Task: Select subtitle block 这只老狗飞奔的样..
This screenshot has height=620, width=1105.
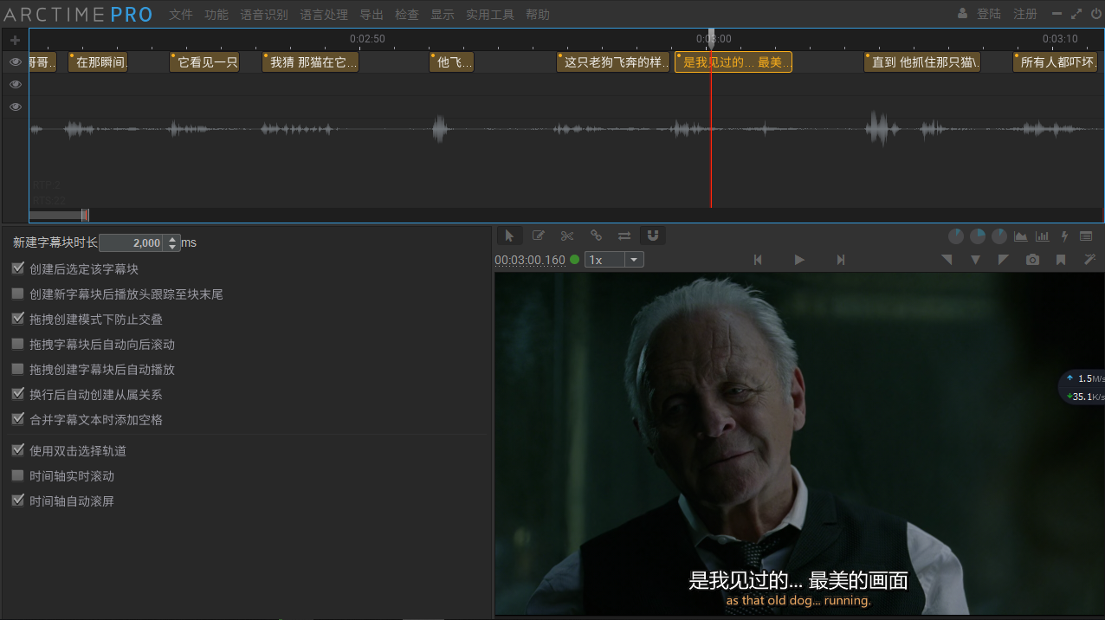Action: 613,62
